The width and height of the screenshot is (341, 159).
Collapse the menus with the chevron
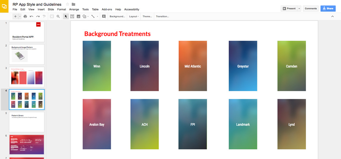coord(332,17)
